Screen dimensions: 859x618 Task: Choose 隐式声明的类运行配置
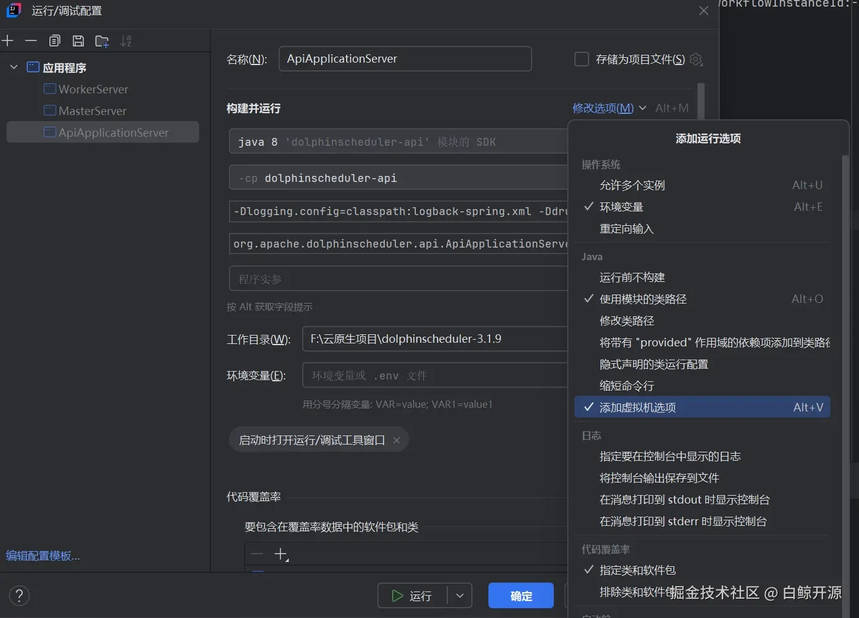(x=702, y=364)
